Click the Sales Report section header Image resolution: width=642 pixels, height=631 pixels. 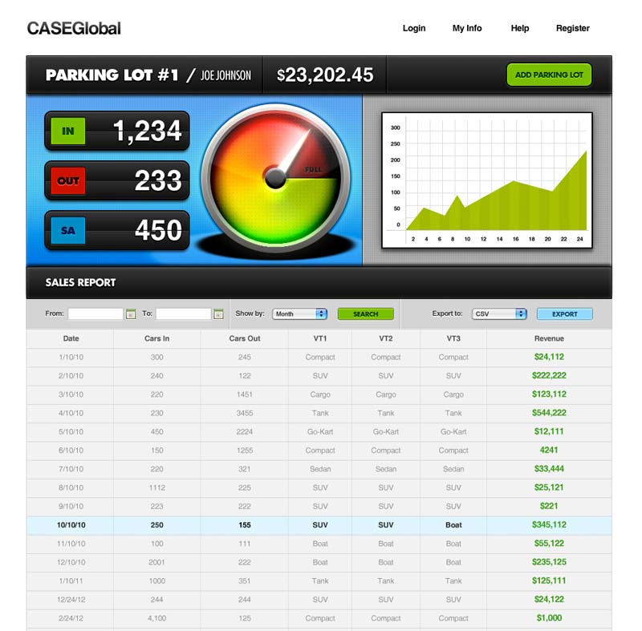click(80, 282)
